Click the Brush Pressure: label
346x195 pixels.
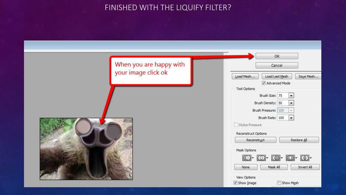click(264, 110)
